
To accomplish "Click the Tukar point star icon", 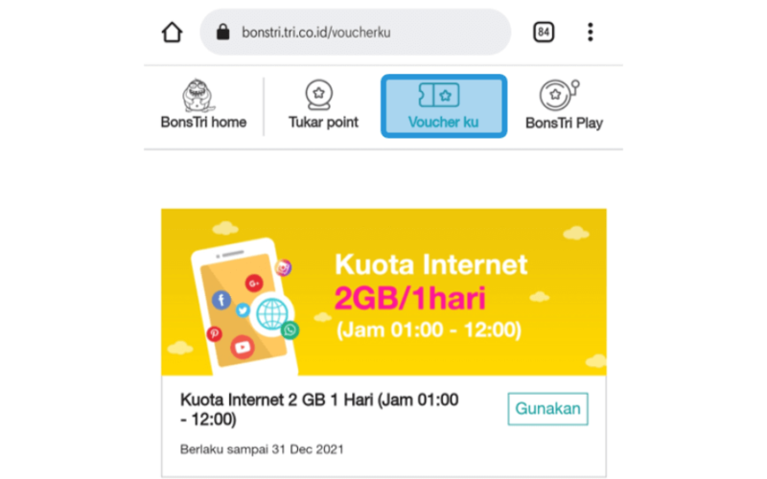I will (319, 95).
